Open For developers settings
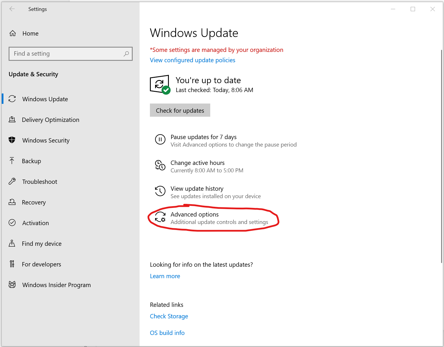 [x=71, y=264]
